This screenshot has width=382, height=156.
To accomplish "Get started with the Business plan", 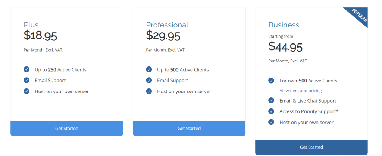I will [311, 147].
